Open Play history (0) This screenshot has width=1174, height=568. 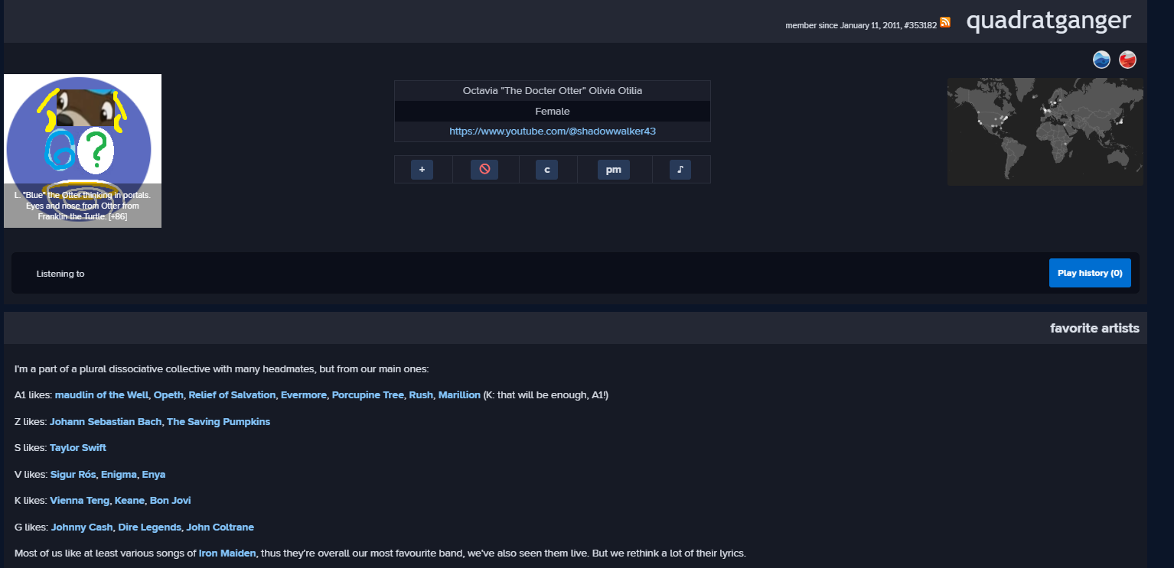(x=1090, y=273)
